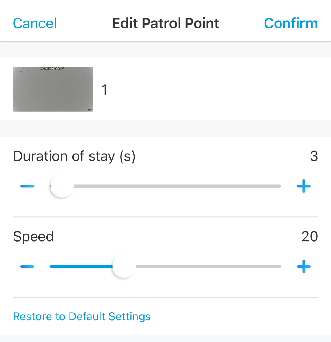This screenshot has height=342, width=331.
Task: Tap the "Speed" label
Action: click(x=33, y=237)
